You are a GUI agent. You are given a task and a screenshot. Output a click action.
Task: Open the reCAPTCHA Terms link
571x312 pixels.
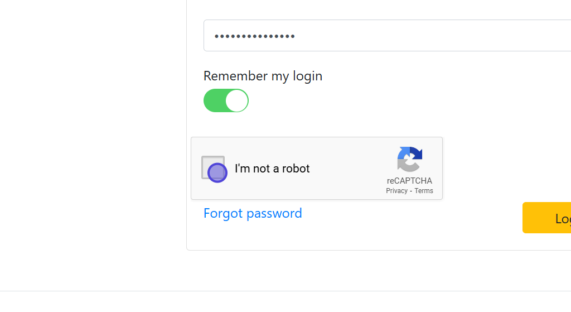coord(424,191)
